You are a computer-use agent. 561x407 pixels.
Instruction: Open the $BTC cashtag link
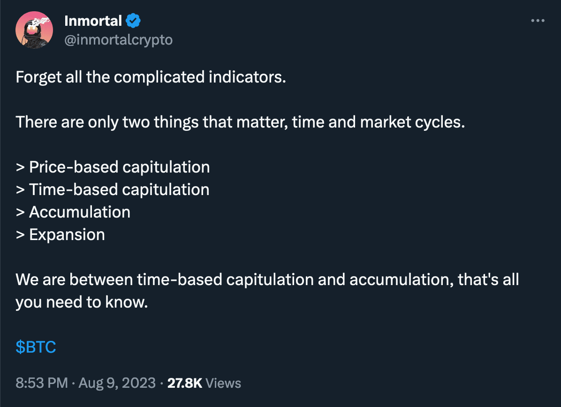pyautogui.click(x=36, y=347)
